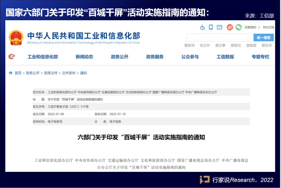The height and width of the screenshot is (188, 281).
Task: Click the 统一搜索 search button
Action: 263,37
